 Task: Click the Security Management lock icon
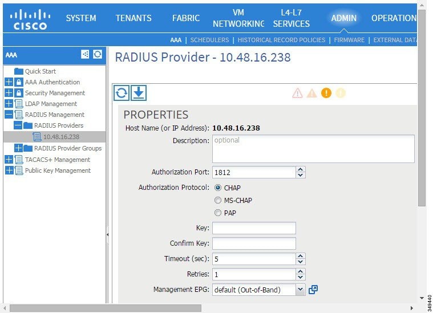pyautogui.click(x=18, y=93)
